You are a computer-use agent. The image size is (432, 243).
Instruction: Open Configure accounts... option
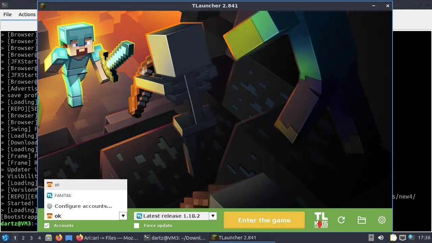(x=86, y=206)
